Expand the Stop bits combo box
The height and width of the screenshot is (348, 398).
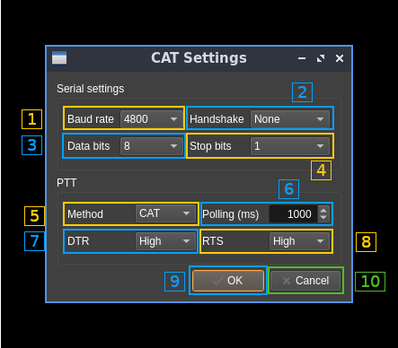pyautogui.click(x=290, y=146)
